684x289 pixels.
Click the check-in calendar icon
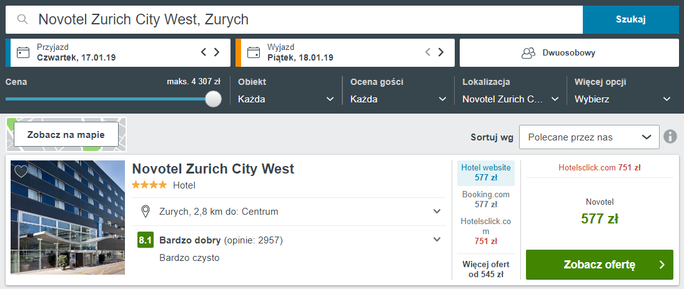coord(23,52)
